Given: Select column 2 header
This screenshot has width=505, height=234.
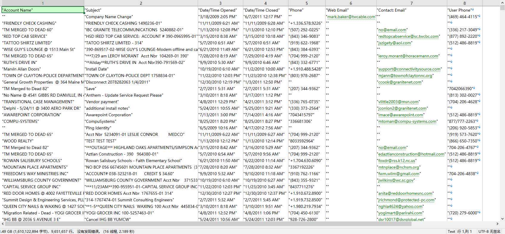Looking at the screenshot, I should pyautogui.click(x=141, y=3).
